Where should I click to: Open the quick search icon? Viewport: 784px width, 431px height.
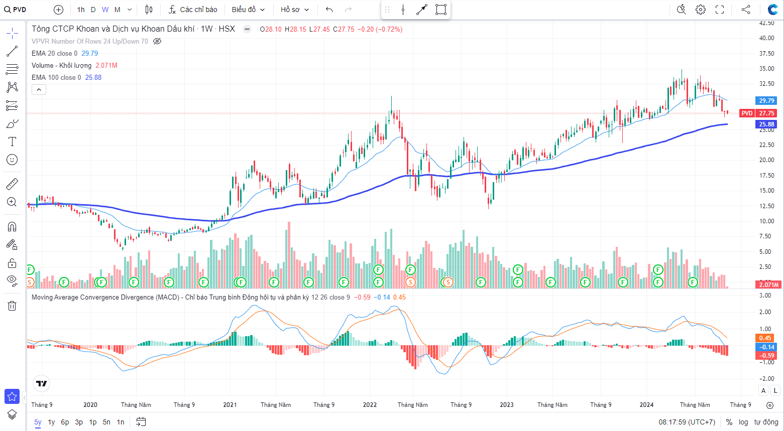click(682, 10)
